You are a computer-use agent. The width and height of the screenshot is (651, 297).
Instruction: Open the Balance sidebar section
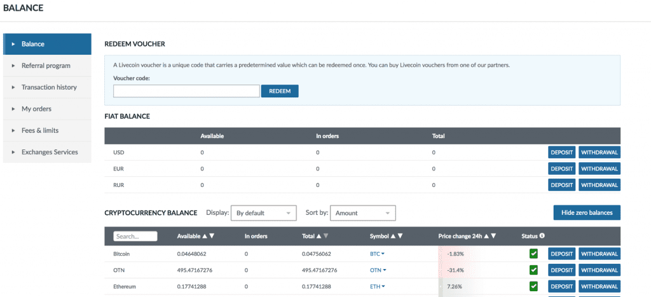point(47,44)
